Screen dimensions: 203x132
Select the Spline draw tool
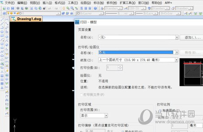tap(2, 52)
